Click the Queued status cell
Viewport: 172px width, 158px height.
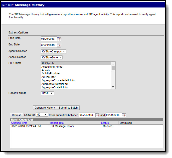108,126
